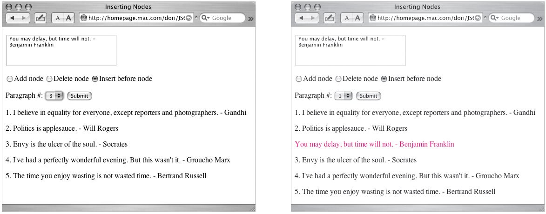Click Groucho Marx quote in the left window
The height and width of the screenshot is (214, 546).
pyautogui.click(x=118, y=160)
